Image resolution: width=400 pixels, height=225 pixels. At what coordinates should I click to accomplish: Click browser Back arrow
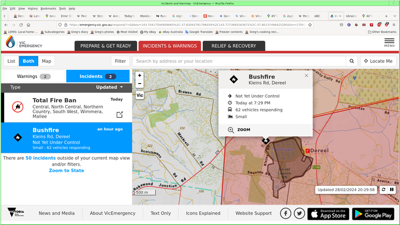coord(6,25)
